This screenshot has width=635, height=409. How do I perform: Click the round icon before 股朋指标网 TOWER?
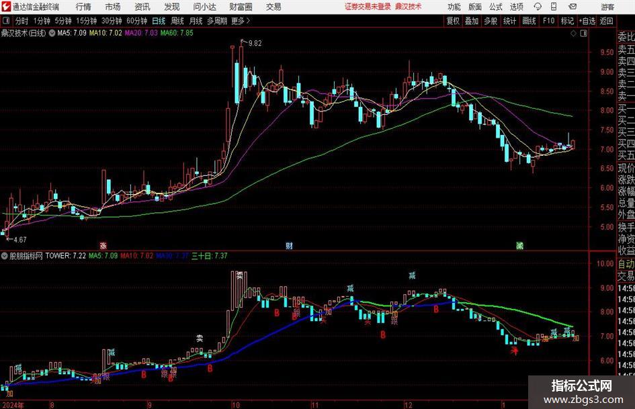(x=5, y=256)
